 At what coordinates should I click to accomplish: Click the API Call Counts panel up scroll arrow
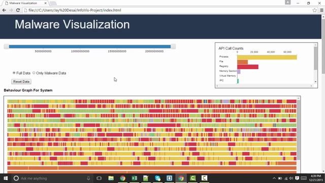(x=315, y=45)
